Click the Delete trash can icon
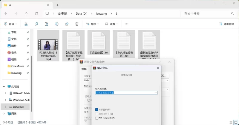Screen dimensions: 239x125 [x=77, y=24]
